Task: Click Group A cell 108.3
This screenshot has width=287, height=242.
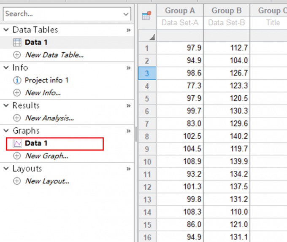Action: pos(180,212)
